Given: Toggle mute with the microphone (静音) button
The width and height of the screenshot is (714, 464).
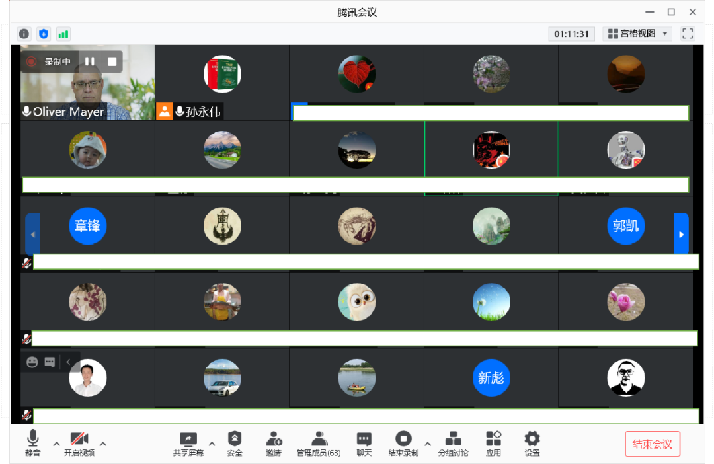Looking at the screenshot, I should pos(33,443).
